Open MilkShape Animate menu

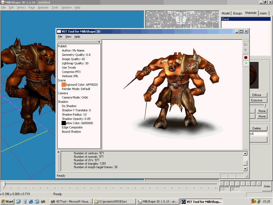point(43,7)
